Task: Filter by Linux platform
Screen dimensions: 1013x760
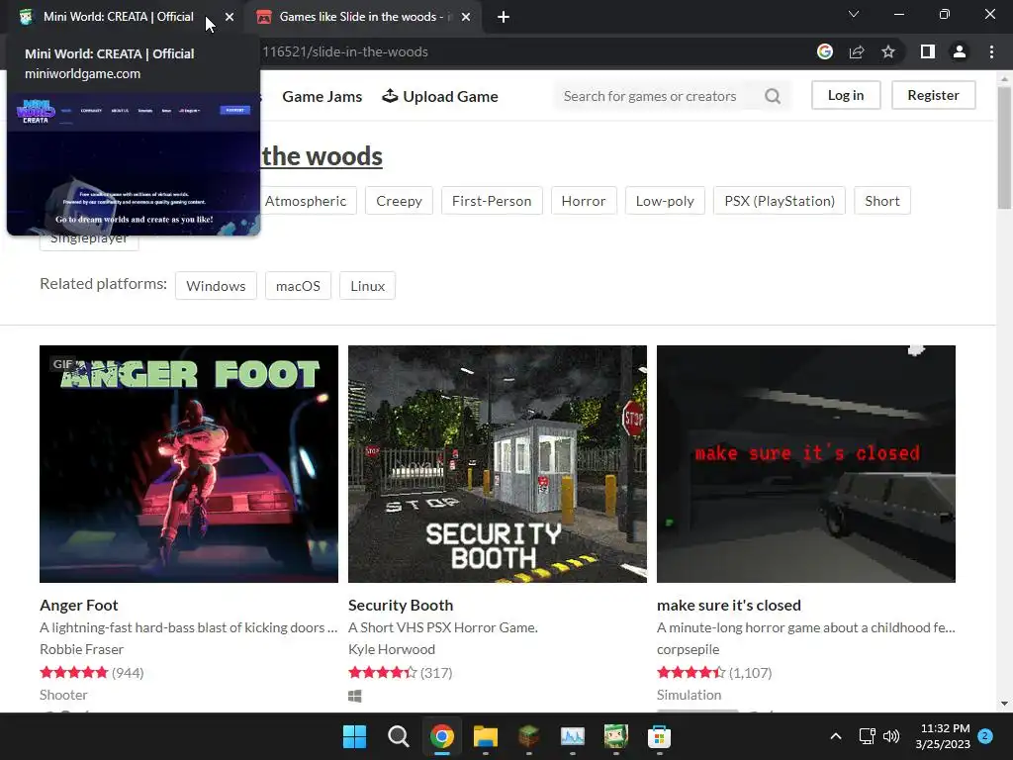Action: tap(368, 286)
